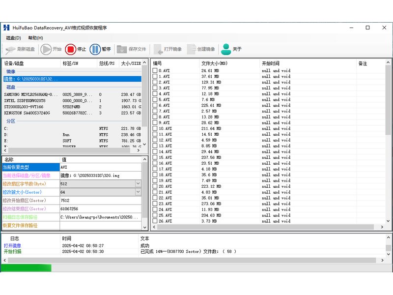The width and height of the screenshot is (393, 295).
Task: Enable the checkbox for 10.AVI
Action: 155,128
